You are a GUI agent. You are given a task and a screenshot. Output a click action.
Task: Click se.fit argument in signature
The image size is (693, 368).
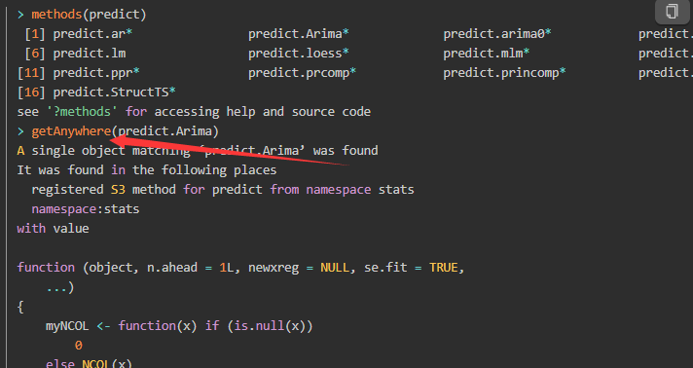[385, 268]
